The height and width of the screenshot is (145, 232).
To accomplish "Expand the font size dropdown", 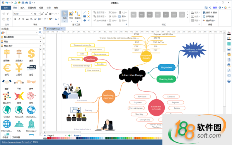I will [39, 14].
